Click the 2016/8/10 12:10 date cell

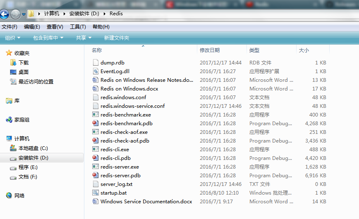[x=219, y=193]
